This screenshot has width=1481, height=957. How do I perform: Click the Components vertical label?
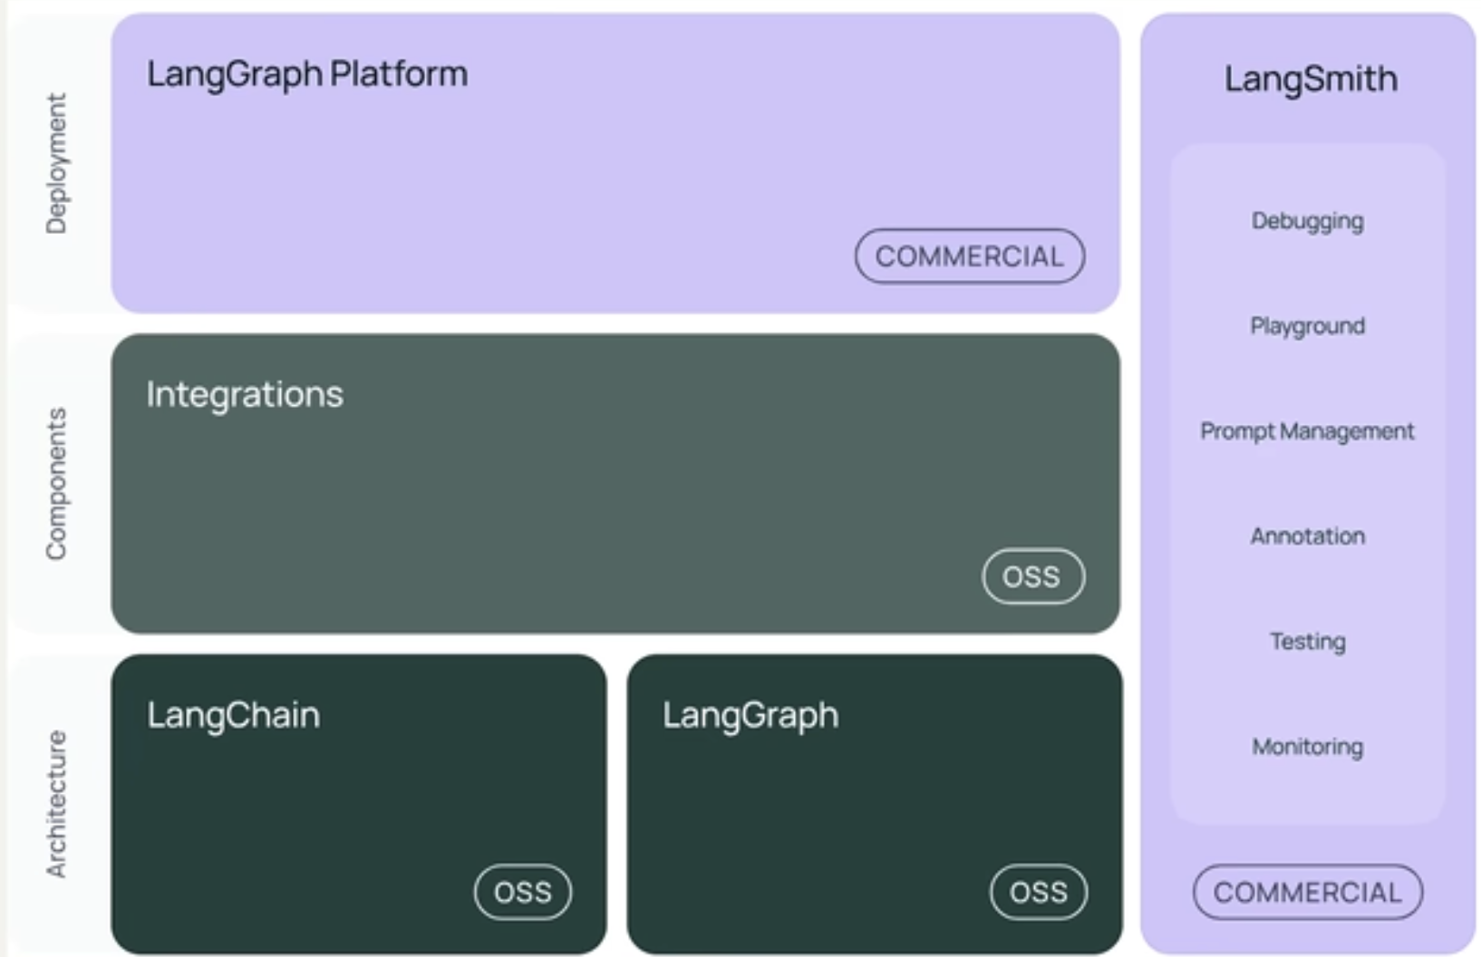point(56,484)
